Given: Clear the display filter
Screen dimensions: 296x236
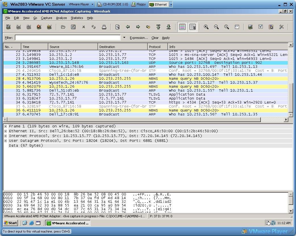Looking at the screenshot, I should pos(155,38).
